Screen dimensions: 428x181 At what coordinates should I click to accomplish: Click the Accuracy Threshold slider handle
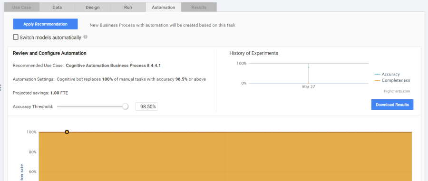[x=125, y=106]
